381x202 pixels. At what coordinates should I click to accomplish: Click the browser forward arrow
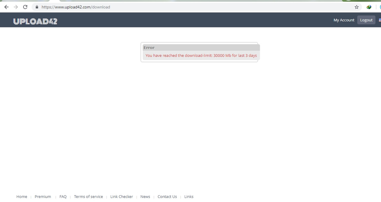point(16,7)
